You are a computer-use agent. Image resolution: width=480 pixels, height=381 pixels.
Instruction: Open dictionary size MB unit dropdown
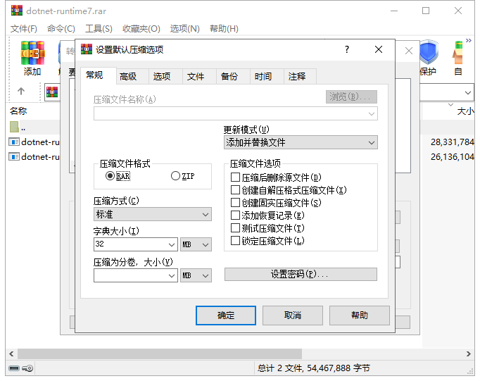[196, 244]
